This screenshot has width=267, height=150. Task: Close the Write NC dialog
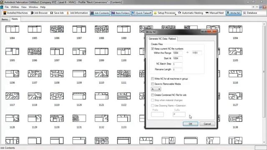click(212, 31)
